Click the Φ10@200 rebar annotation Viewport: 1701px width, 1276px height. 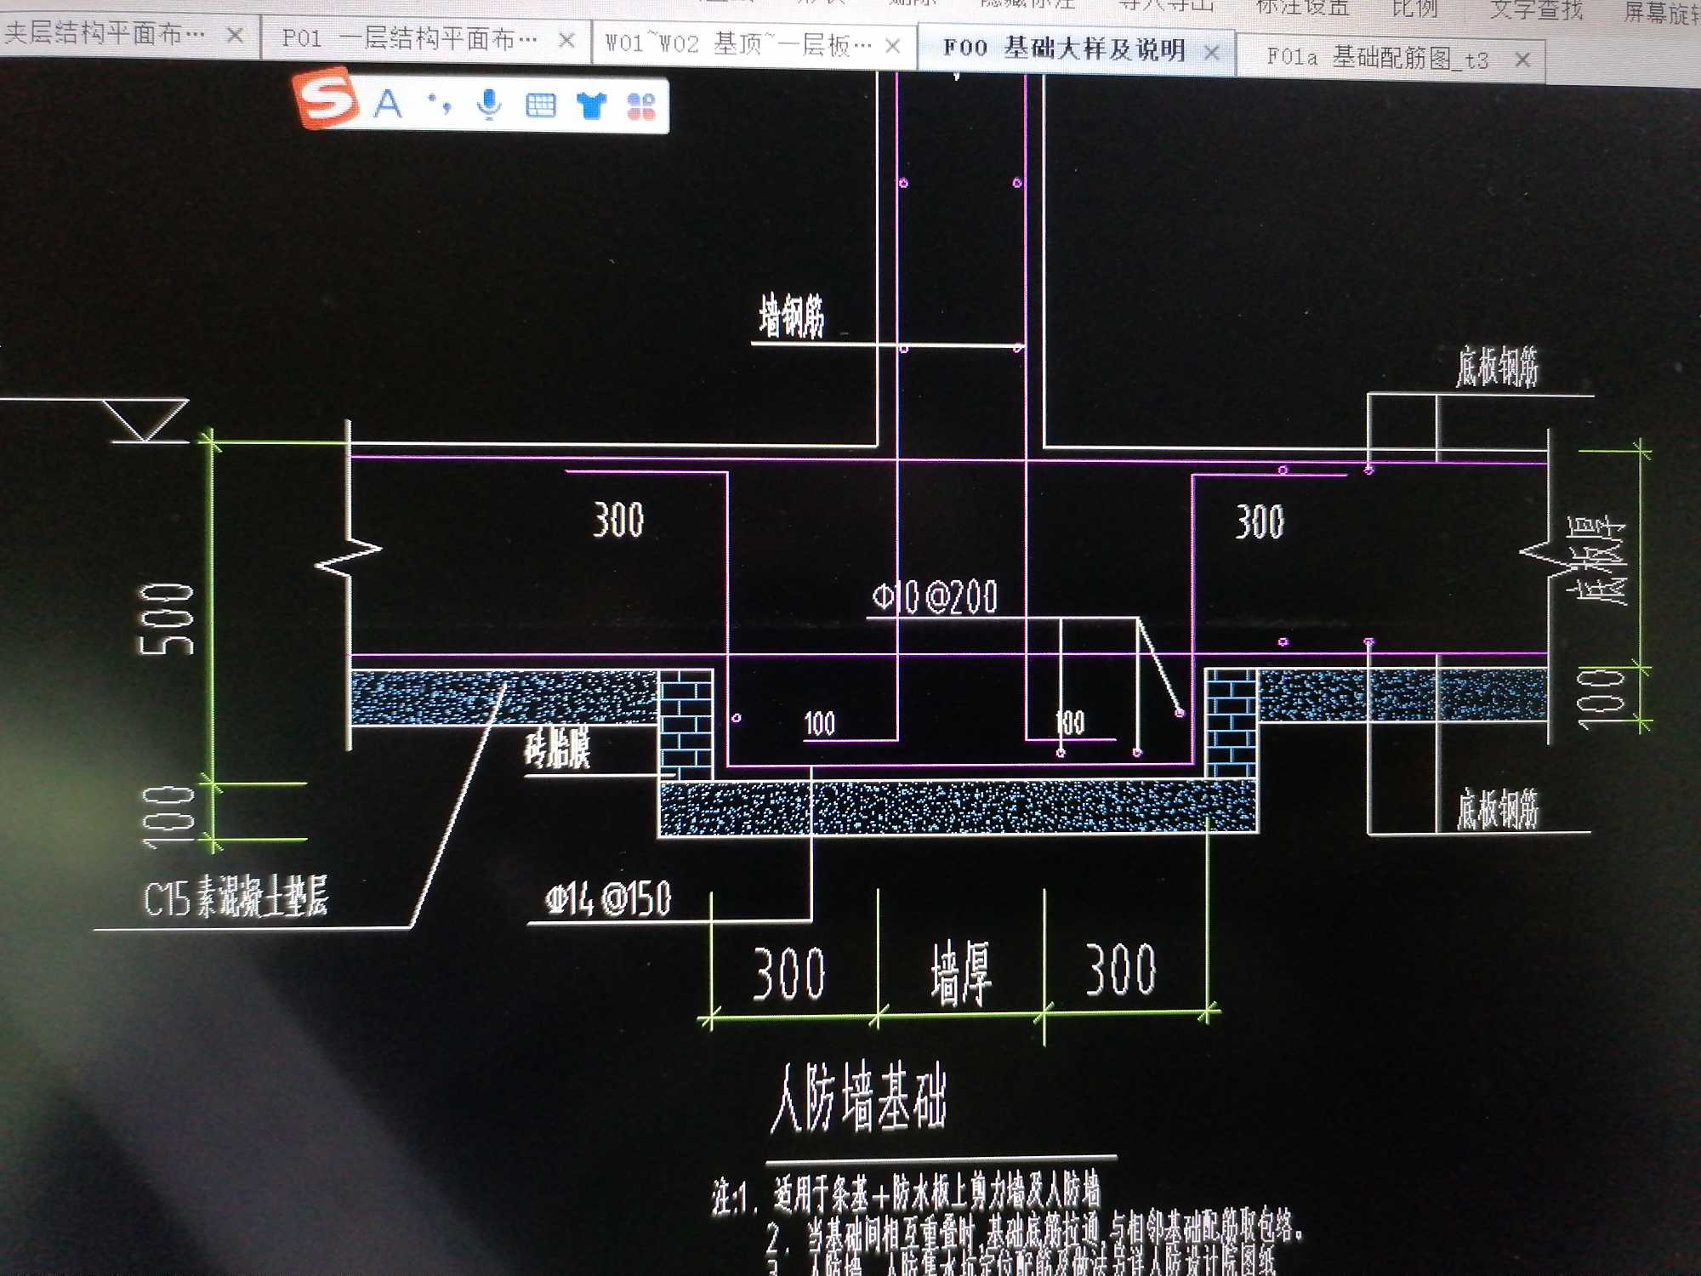pos(935,598)
